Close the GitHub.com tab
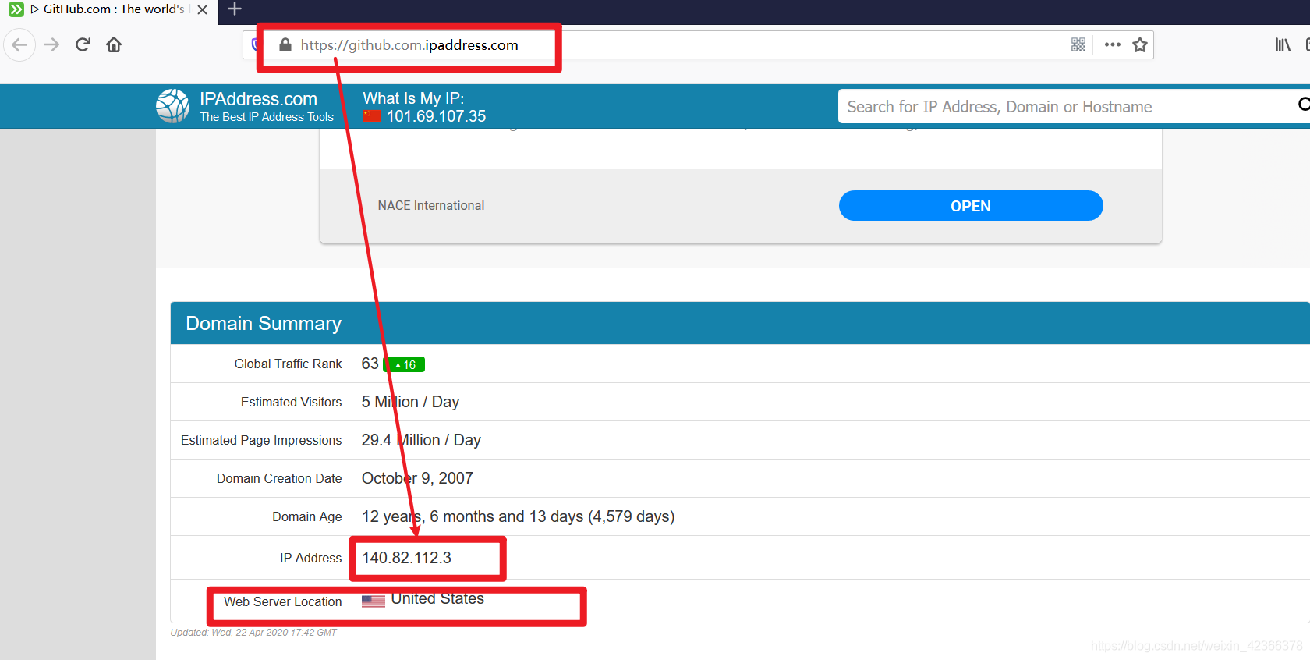1310x660 pixels. (x=202, y=9)
